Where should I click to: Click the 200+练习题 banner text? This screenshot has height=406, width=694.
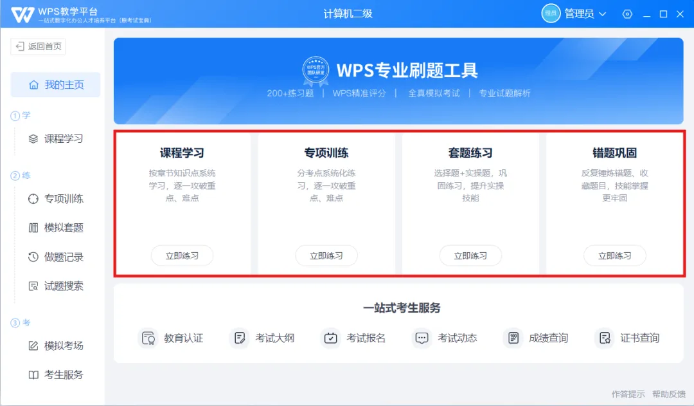[290, 93]
